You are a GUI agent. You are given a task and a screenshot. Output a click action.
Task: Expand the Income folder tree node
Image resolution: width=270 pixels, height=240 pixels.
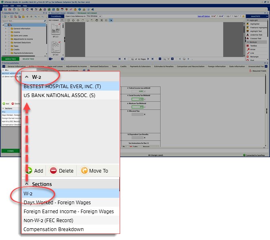(x=5, y=32)
